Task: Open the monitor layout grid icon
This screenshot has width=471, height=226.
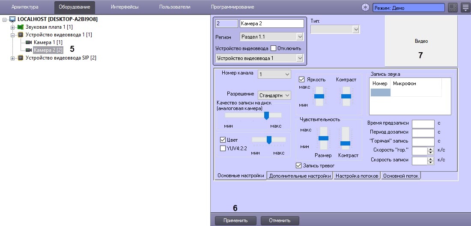Action: [x=453, y=7]
